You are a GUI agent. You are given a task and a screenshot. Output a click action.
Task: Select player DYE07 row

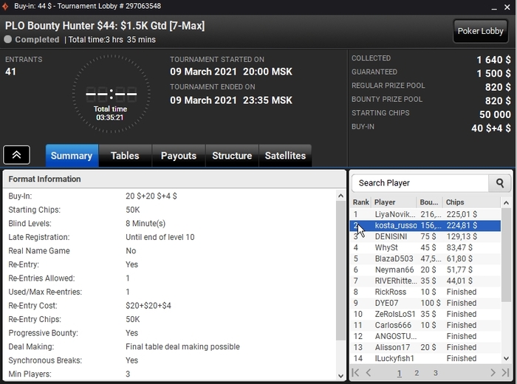[x=425, y=303]
